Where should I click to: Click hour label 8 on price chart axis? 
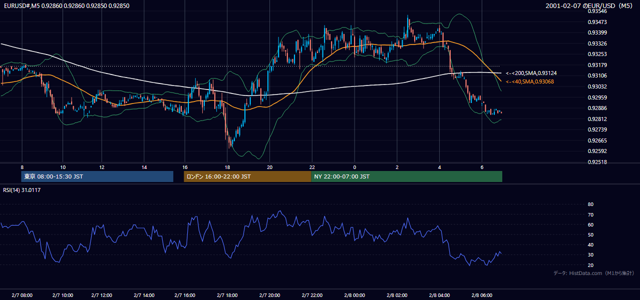(22, 167)
